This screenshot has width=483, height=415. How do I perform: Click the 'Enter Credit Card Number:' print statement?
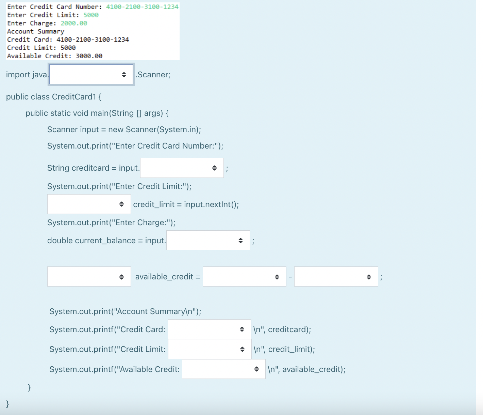(135, 146)
